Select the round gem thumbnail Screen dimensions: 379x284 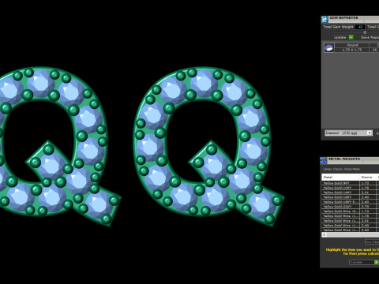(x=329, y=47)
